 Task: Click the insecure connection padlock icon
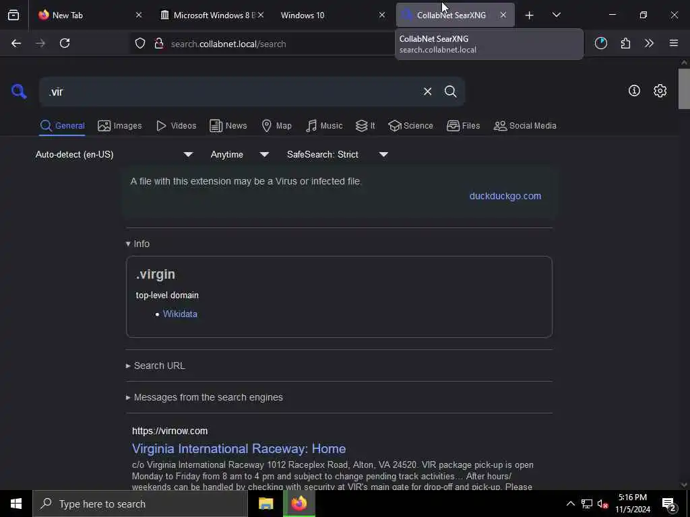[159, 43]
